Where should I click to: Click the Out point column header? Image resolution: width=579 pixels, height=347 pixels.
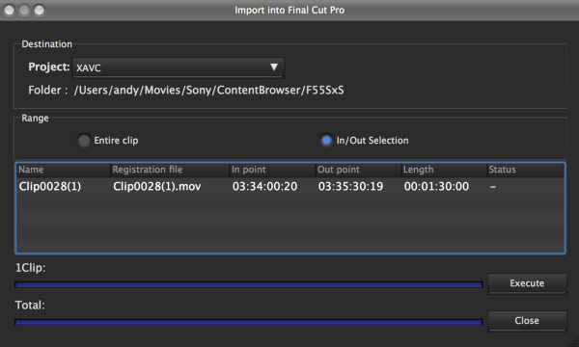(359, 170)
